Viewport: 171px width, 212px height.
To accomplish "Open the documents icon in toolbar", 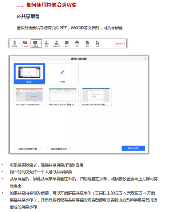I will pyautogui.click(x=87, y=43).
